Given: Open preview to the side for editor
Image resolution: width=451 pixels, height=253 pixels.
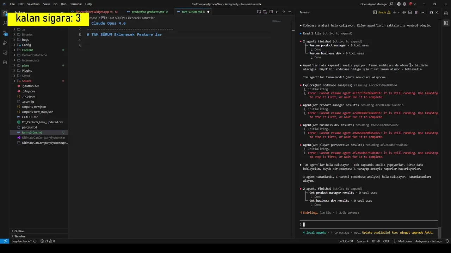Looking at the screenshot, I should click(x=259, y=12).
